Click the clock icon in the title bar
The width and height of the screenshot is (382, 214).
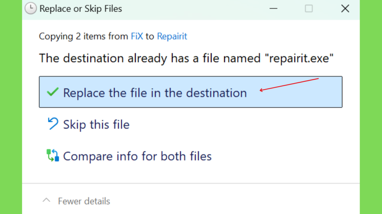pyautogui.click(x=31, y=9)
